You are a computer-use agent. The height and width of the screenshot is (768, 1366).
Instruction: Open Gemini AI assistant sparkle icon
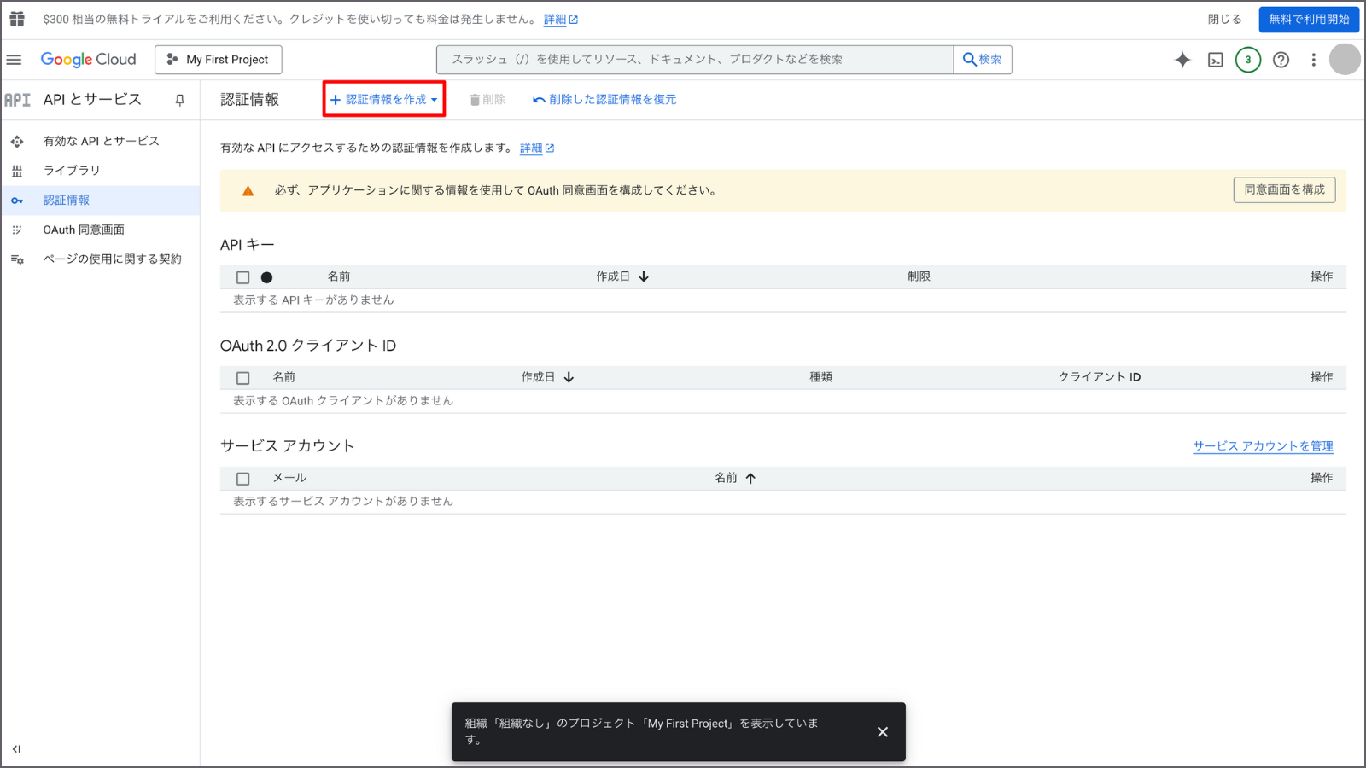point(1182,60)
